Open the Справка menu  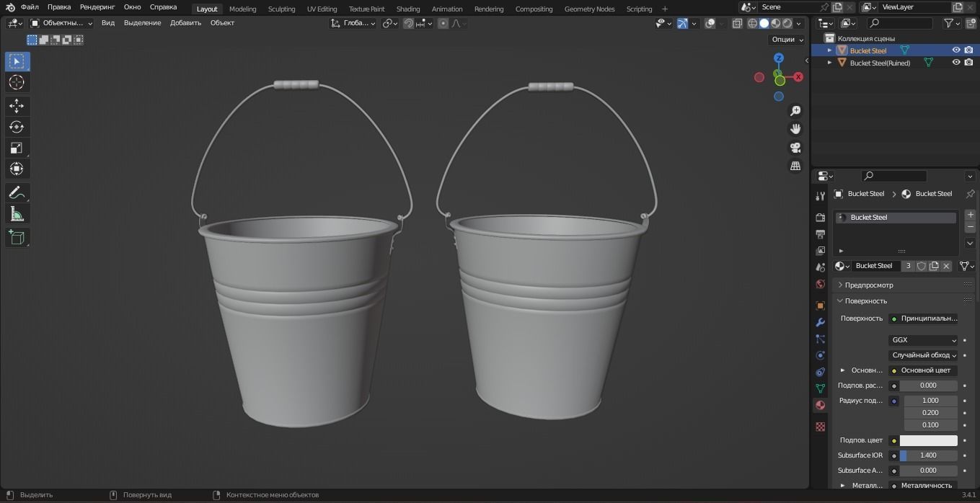[163, 6]
